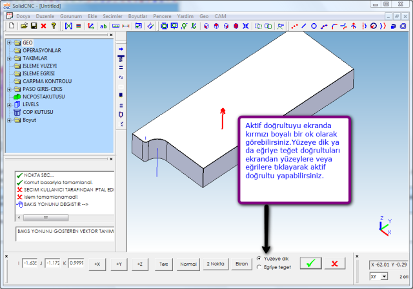Select the 'Yuzeye dik' radio button
The image size is (413, 289).
[x=259, y=258]
